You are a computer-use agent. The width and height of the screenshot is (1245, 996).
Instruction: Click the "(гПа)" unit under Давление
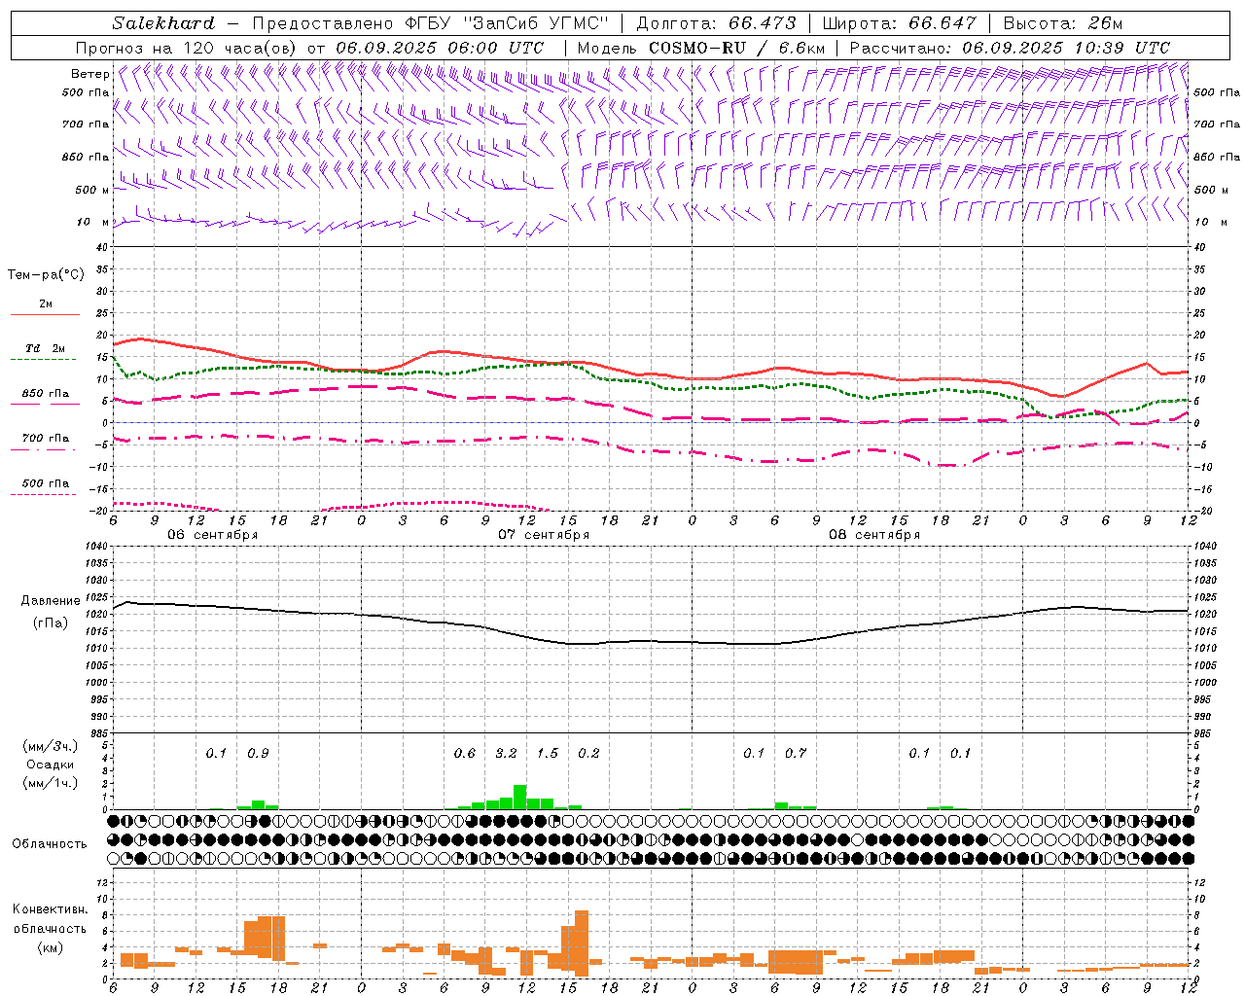click(50, 622)
